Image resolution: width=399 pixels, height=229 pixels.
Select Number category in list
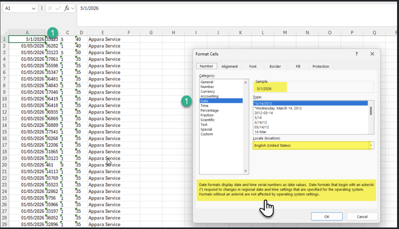click(x=207, y=87)
